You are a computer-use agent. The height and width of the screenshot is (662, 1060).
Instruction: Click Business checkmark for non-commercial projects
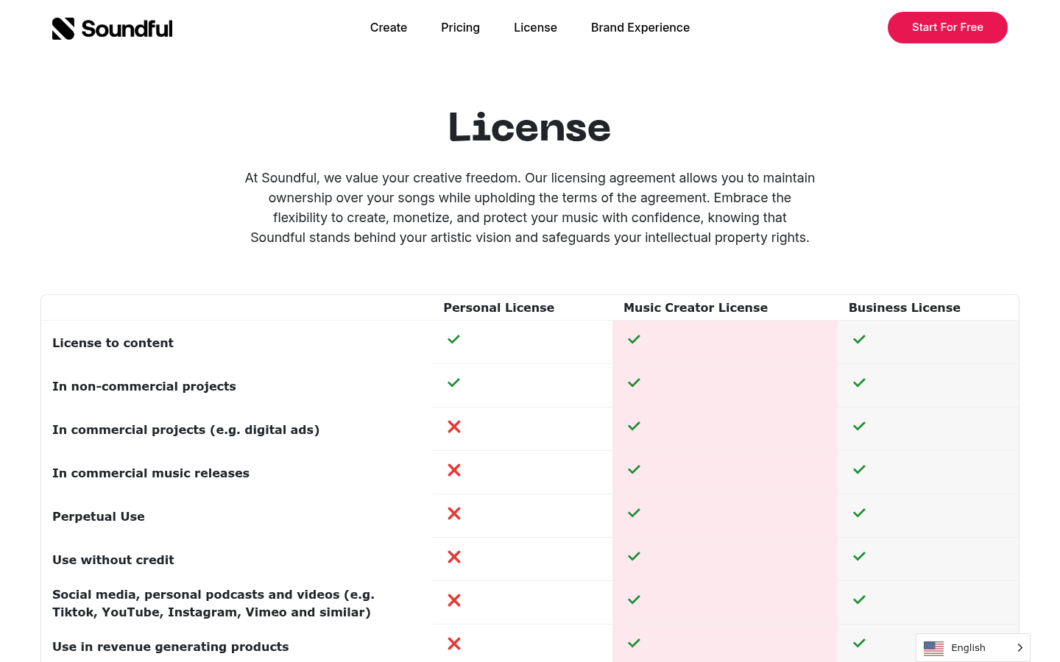[859, 382]
